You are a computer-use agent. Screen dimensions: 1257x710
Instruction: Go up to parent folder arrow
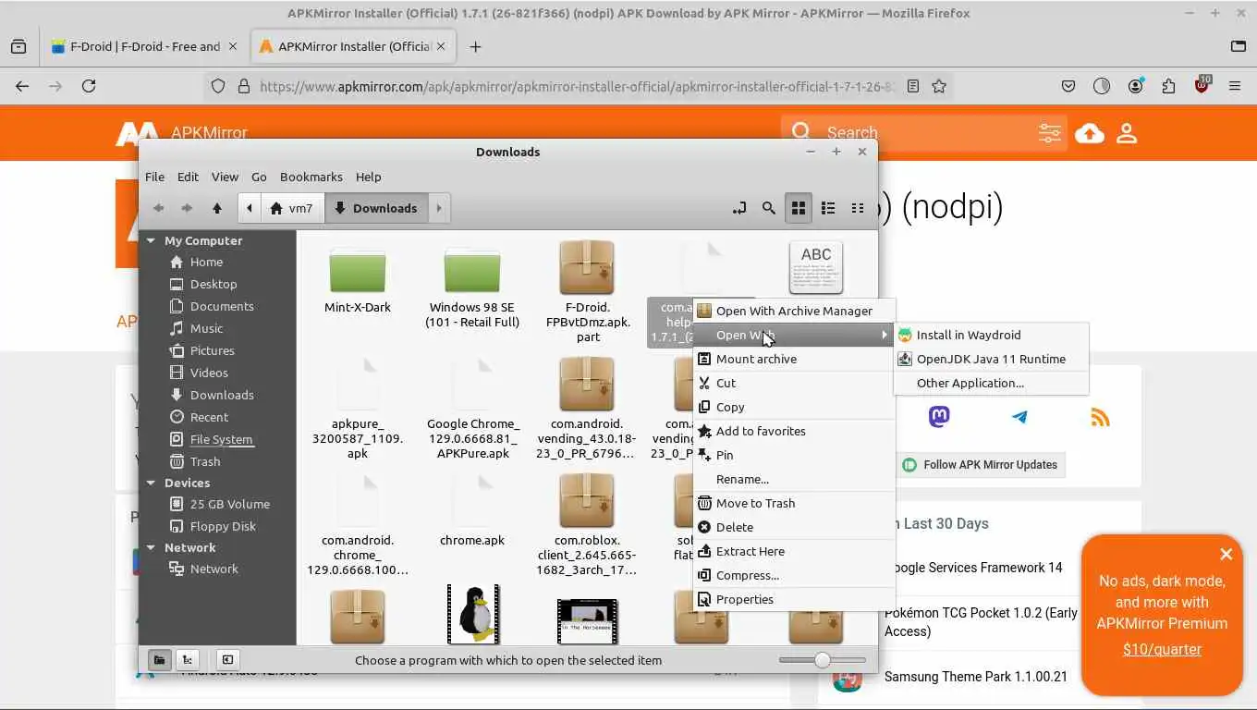point(217,208)
